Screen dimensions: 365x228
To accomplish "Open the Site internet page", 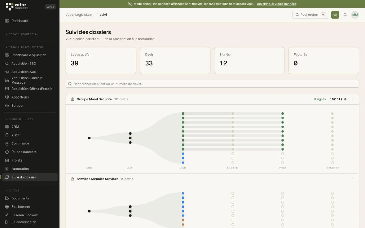I will coord(30,206).
